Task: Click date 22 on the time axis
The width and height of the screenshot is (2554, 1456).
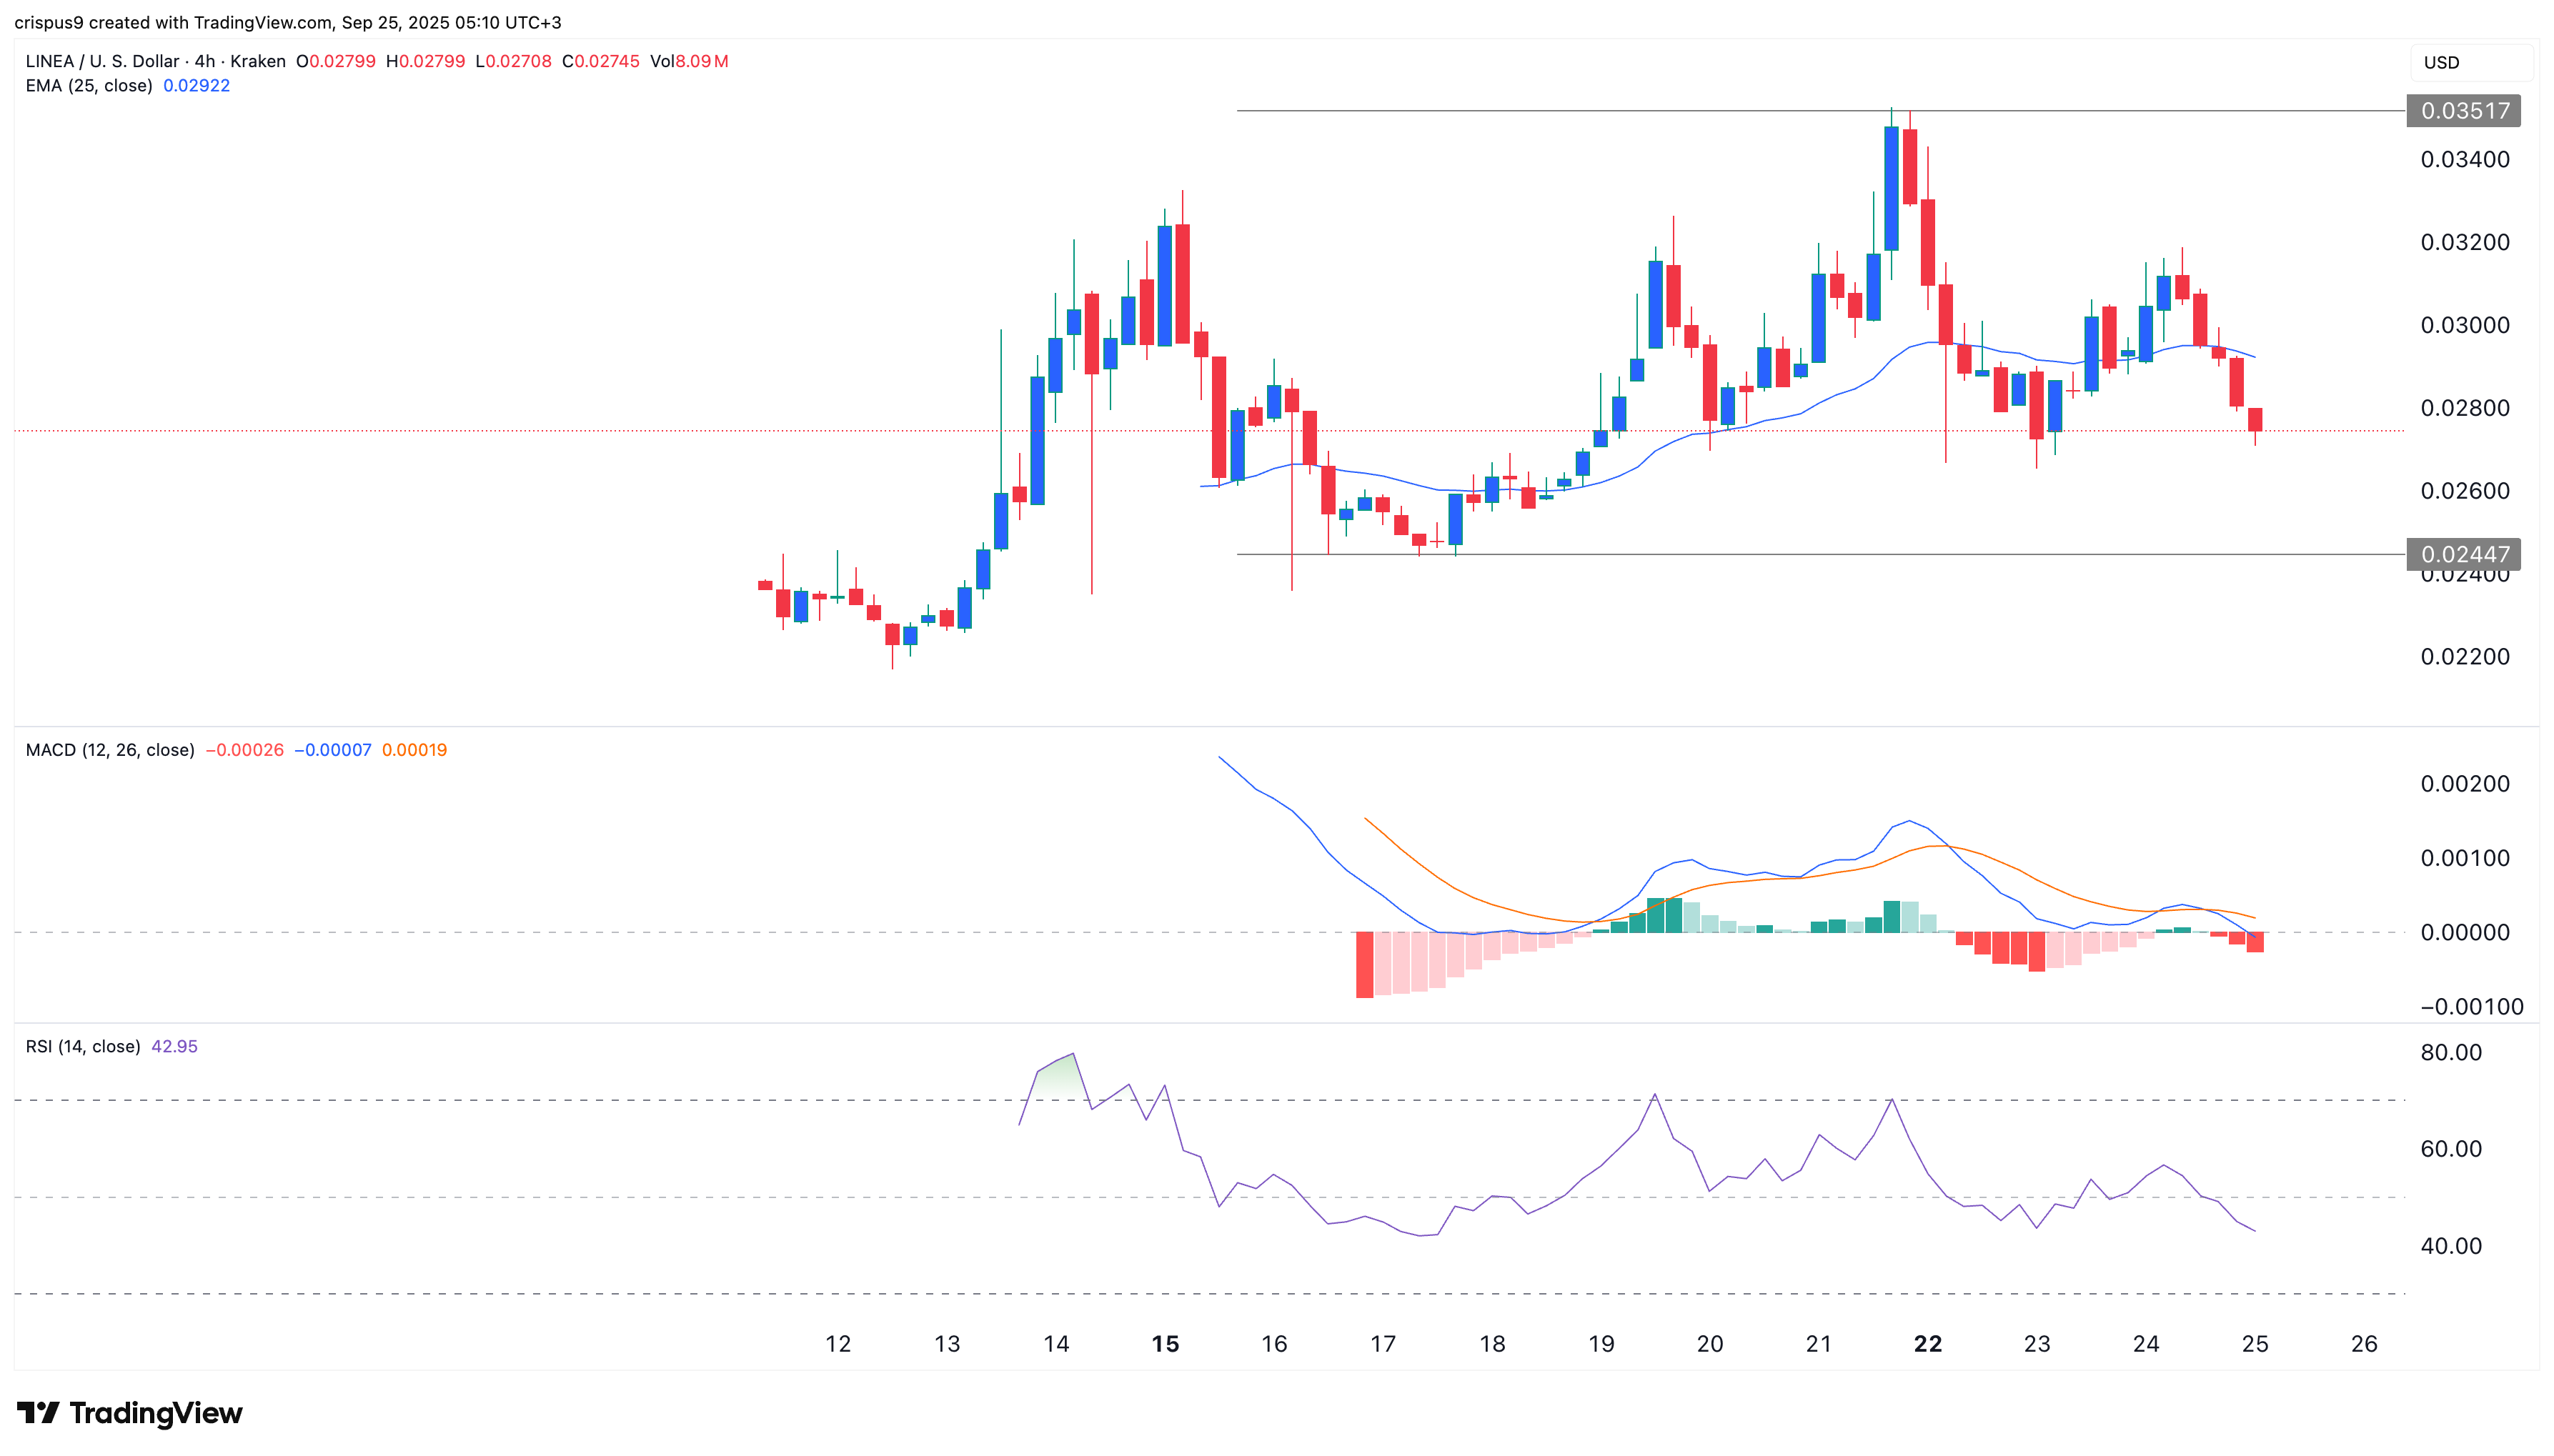Action: (x=1928, y=1344)
